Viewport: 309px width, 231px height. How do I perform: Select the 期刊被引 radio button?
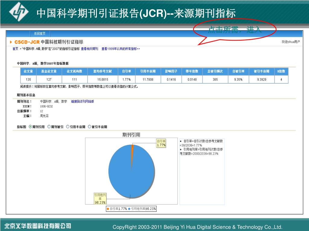click(49, 127)
